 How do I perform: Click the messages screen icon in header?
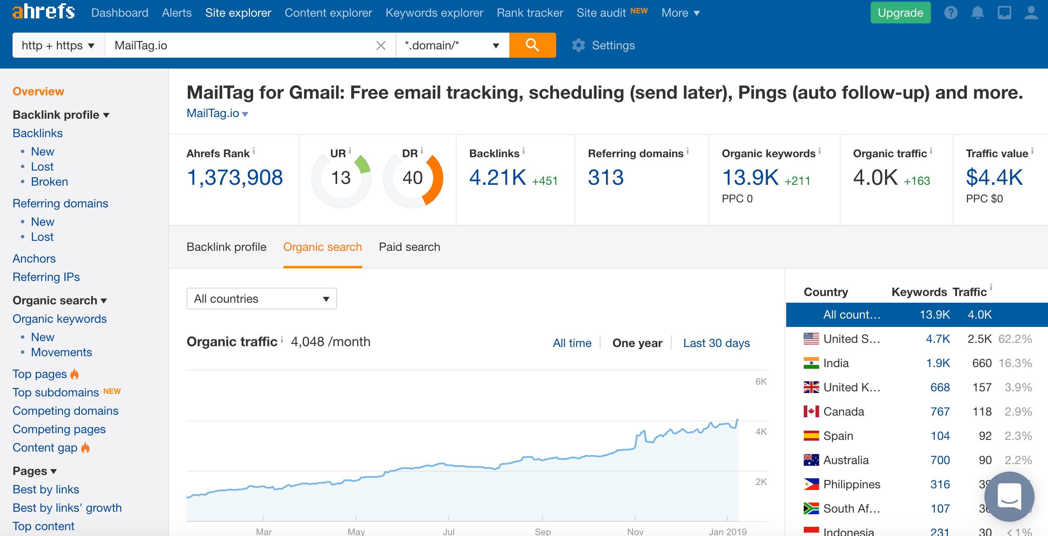point(1004,13)
